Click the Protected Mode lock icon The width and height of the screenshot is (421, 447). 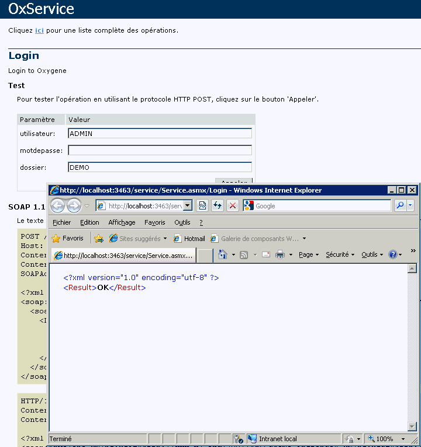coord(349,439)
